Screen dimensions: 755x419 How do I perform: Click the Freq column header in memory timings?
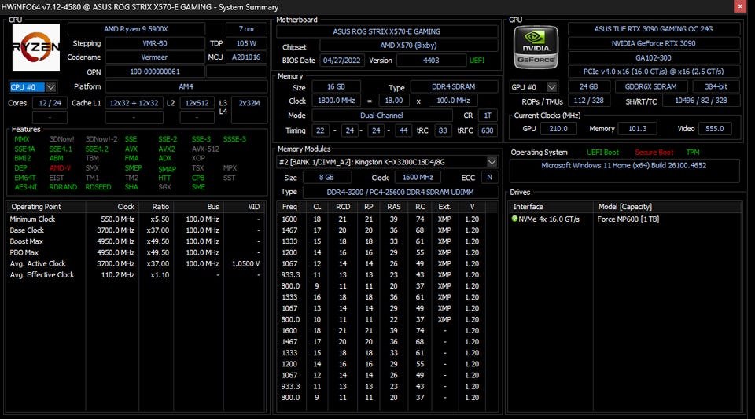289,206
